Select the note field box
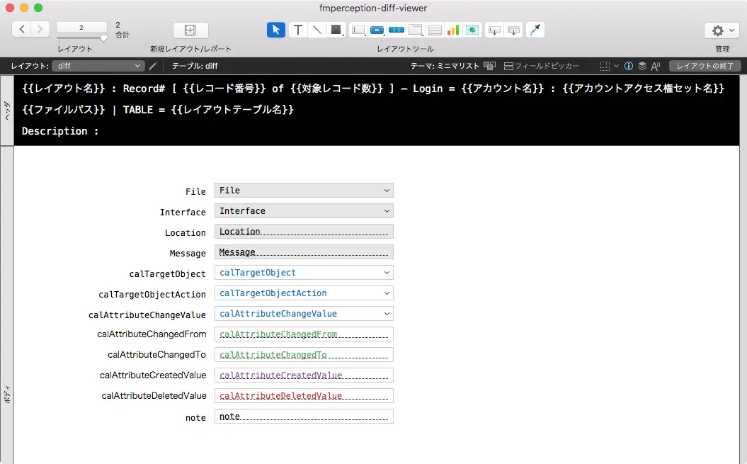The height and width of the screenshot is (464, 747). (x=304, y=417)
